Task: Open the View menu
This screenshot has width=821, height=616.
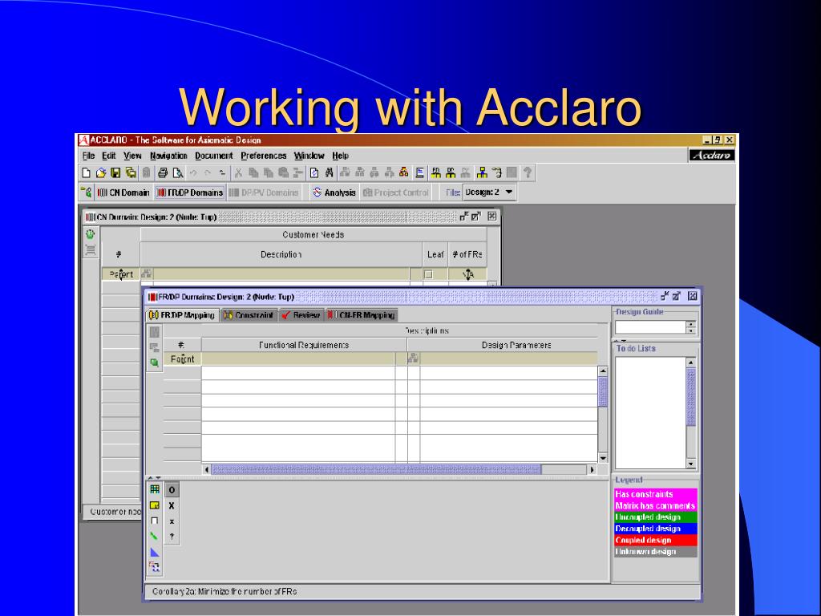Action: [x=132, y=156]
